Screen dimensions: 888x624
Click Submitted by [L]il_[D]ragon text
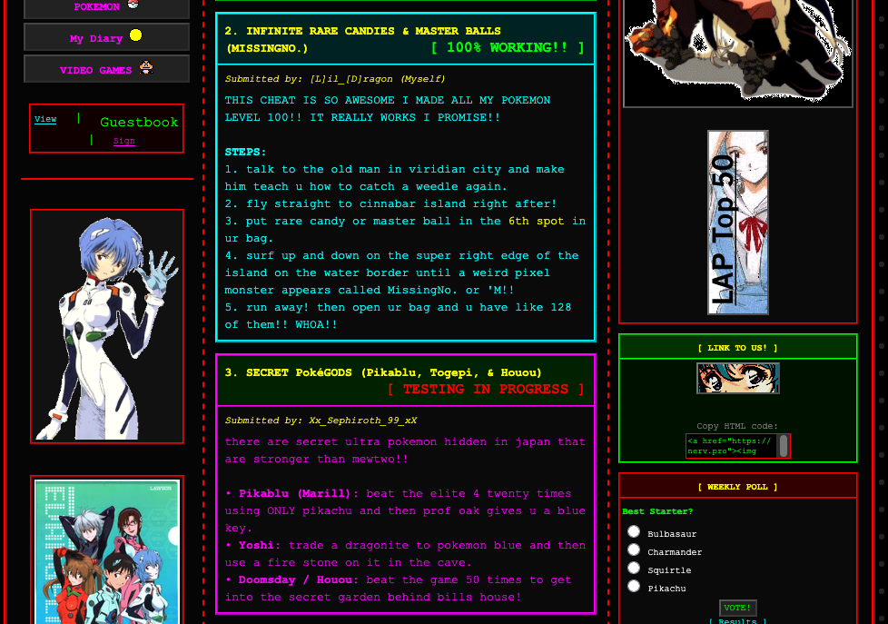(x=335, y=79)
